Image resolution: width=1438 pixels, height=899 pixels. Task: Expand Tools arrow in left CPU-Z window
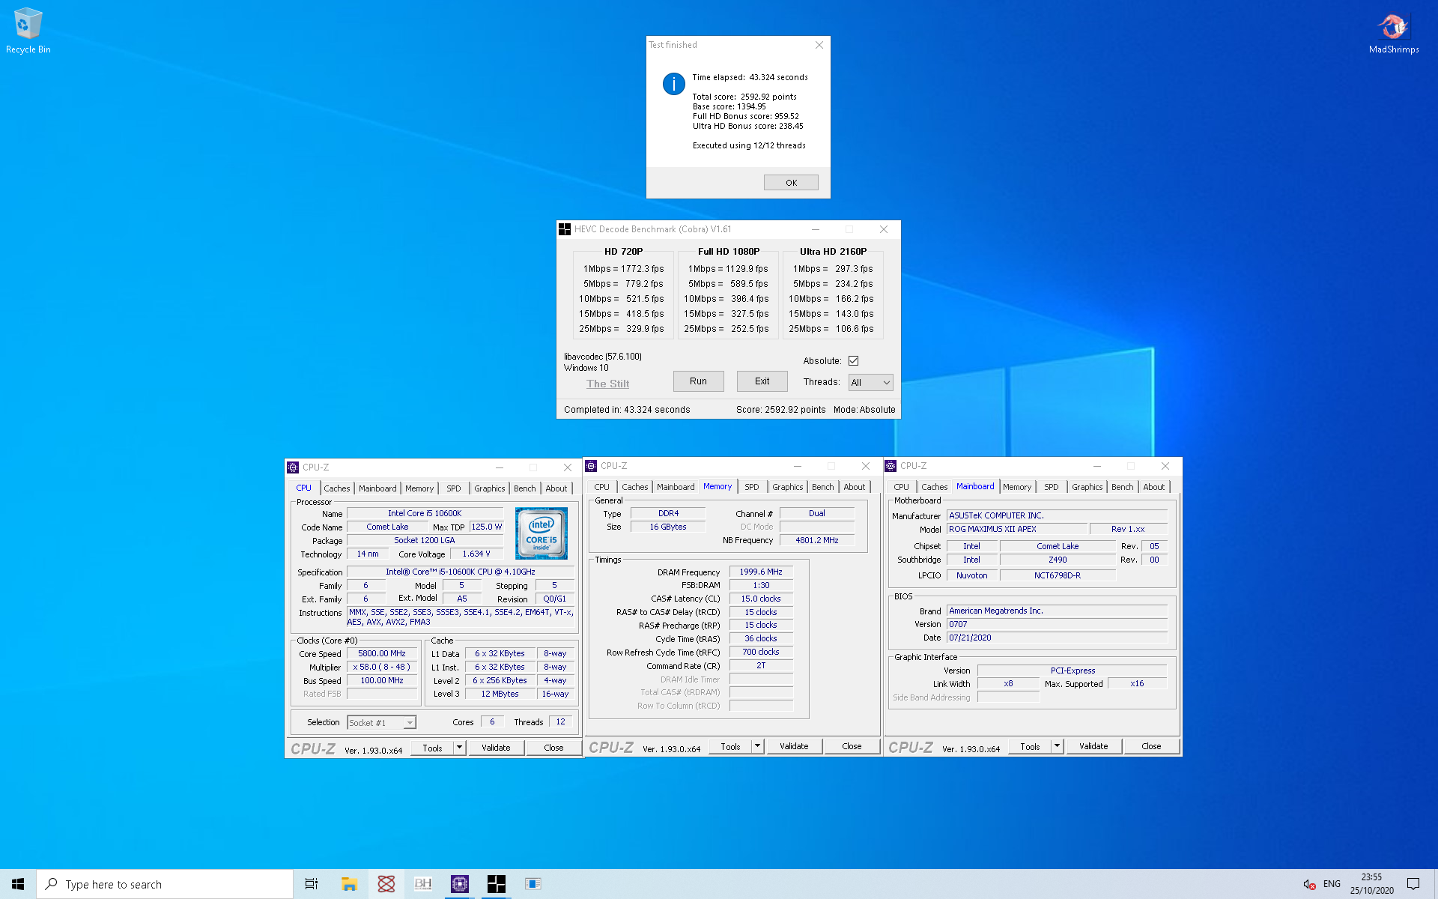[x=460, y=748]
